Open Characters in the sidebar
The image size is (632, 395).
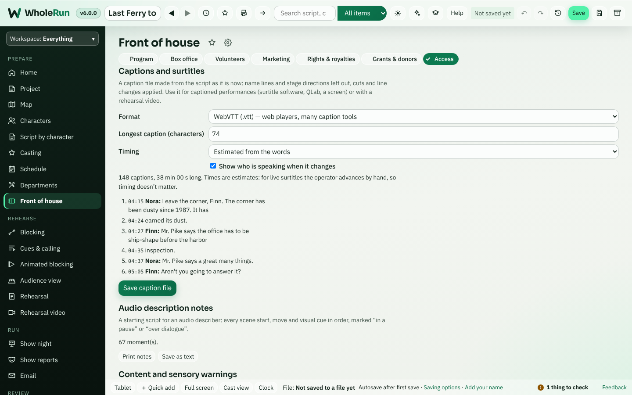(53, 121)
